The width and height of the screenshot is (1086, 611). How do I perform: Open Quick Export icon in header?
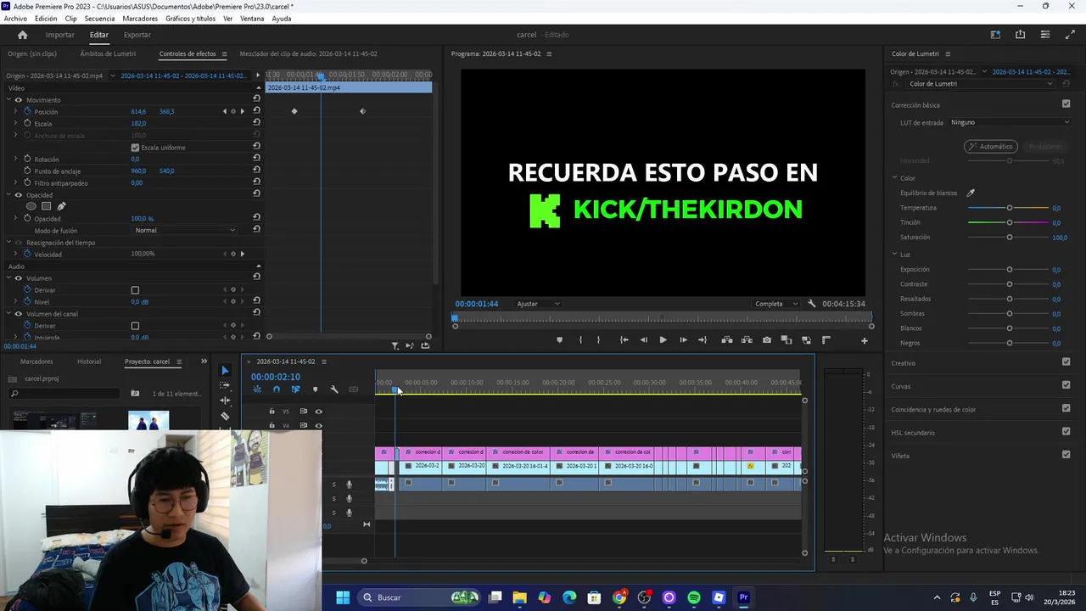coord(1020,35)
